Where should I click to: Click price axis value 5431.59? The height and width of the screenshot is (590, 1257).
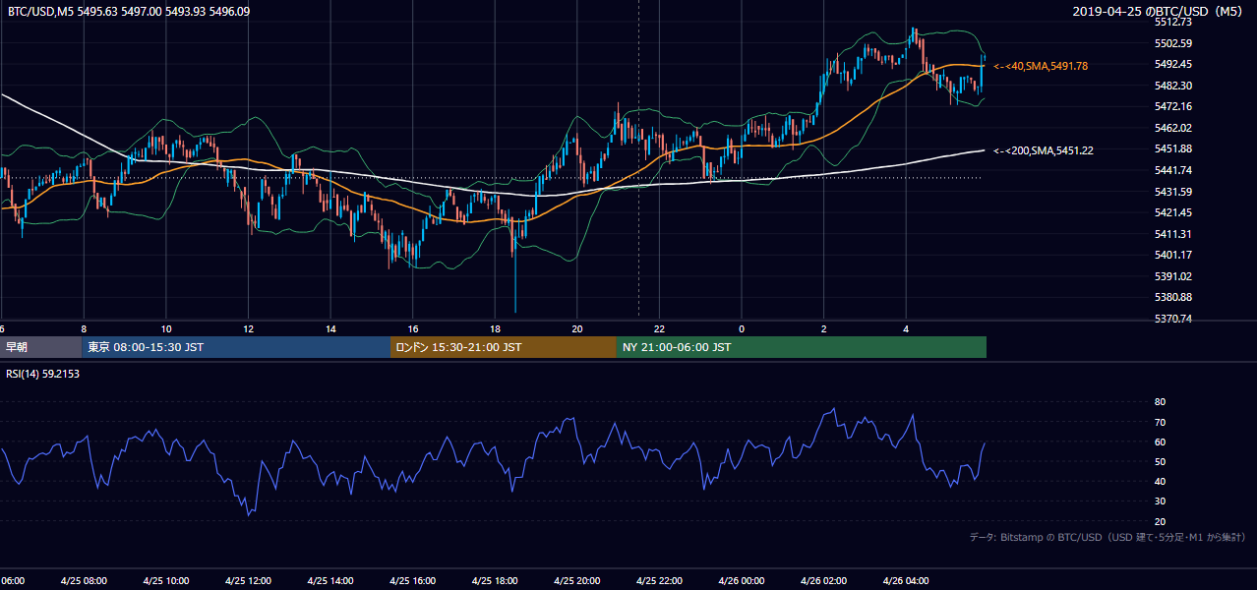[x=1173, y=192]
